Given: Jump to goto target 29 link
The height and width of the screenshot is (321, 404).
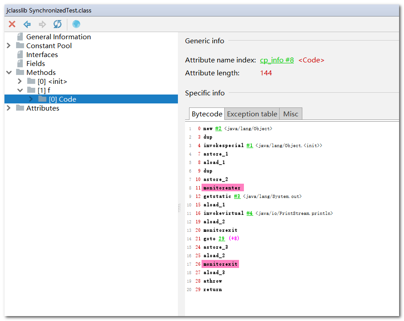Looking at the screenshot, I should click(x=222, y=239).
